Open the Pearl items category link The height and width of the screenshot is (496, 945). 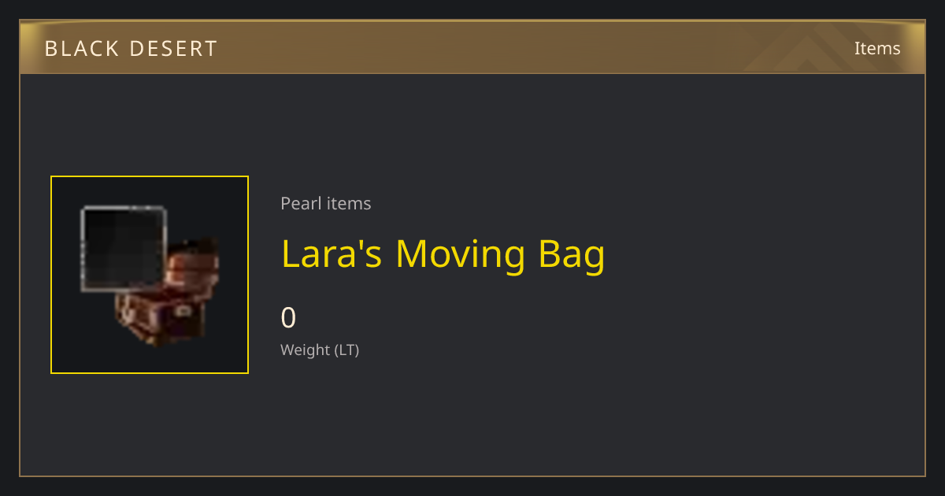pos(325,203)
